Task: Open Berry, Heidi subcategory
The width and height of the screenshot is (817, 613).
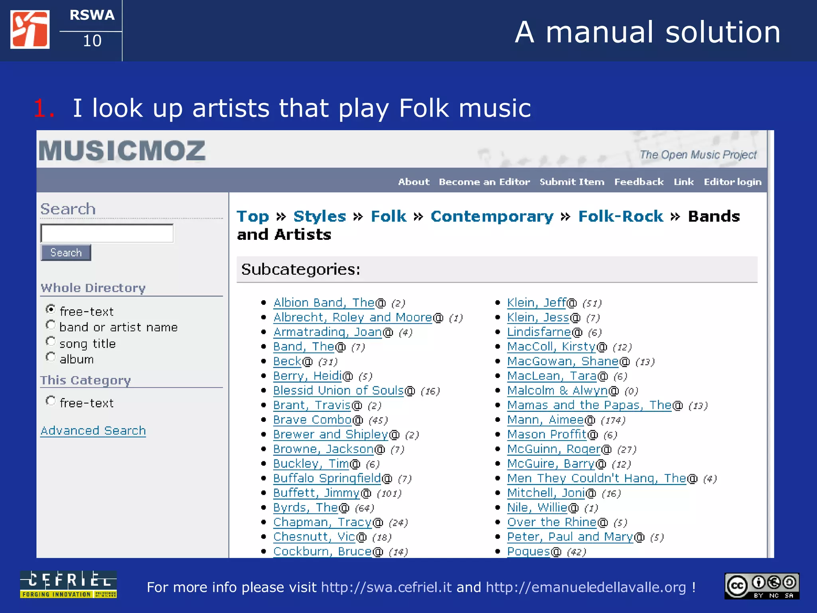Action: [308, 376]
